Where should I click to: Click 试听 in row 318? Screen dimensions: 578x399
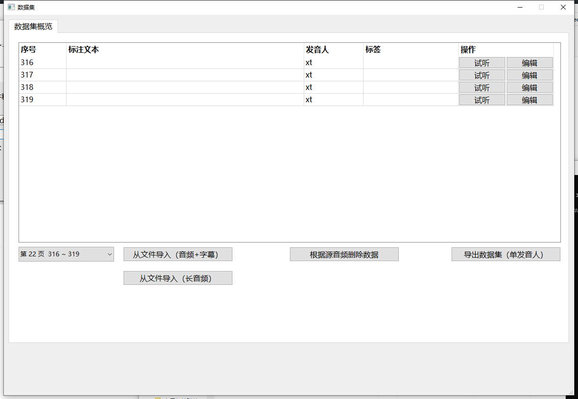pos(482,88)
